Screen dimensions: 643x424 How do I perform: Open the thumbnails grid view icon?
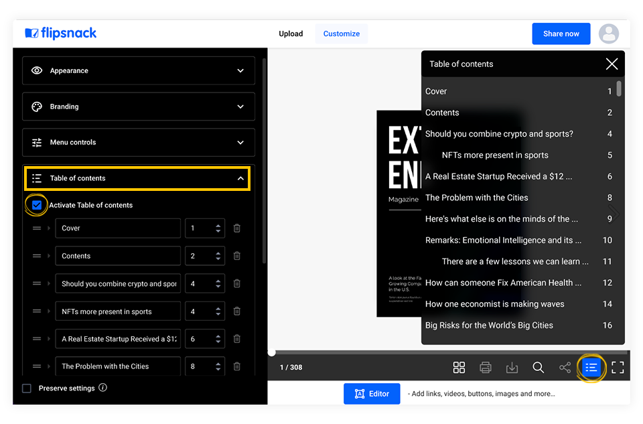pos(459,367)
